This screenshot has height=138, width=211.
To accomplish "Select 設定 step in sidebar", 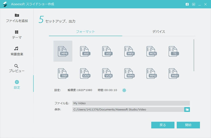I will (x=17, y=84).
